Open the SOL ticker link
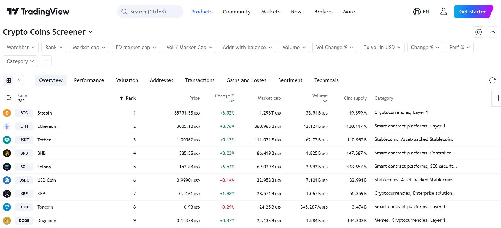501x228 pixels. 24,167
